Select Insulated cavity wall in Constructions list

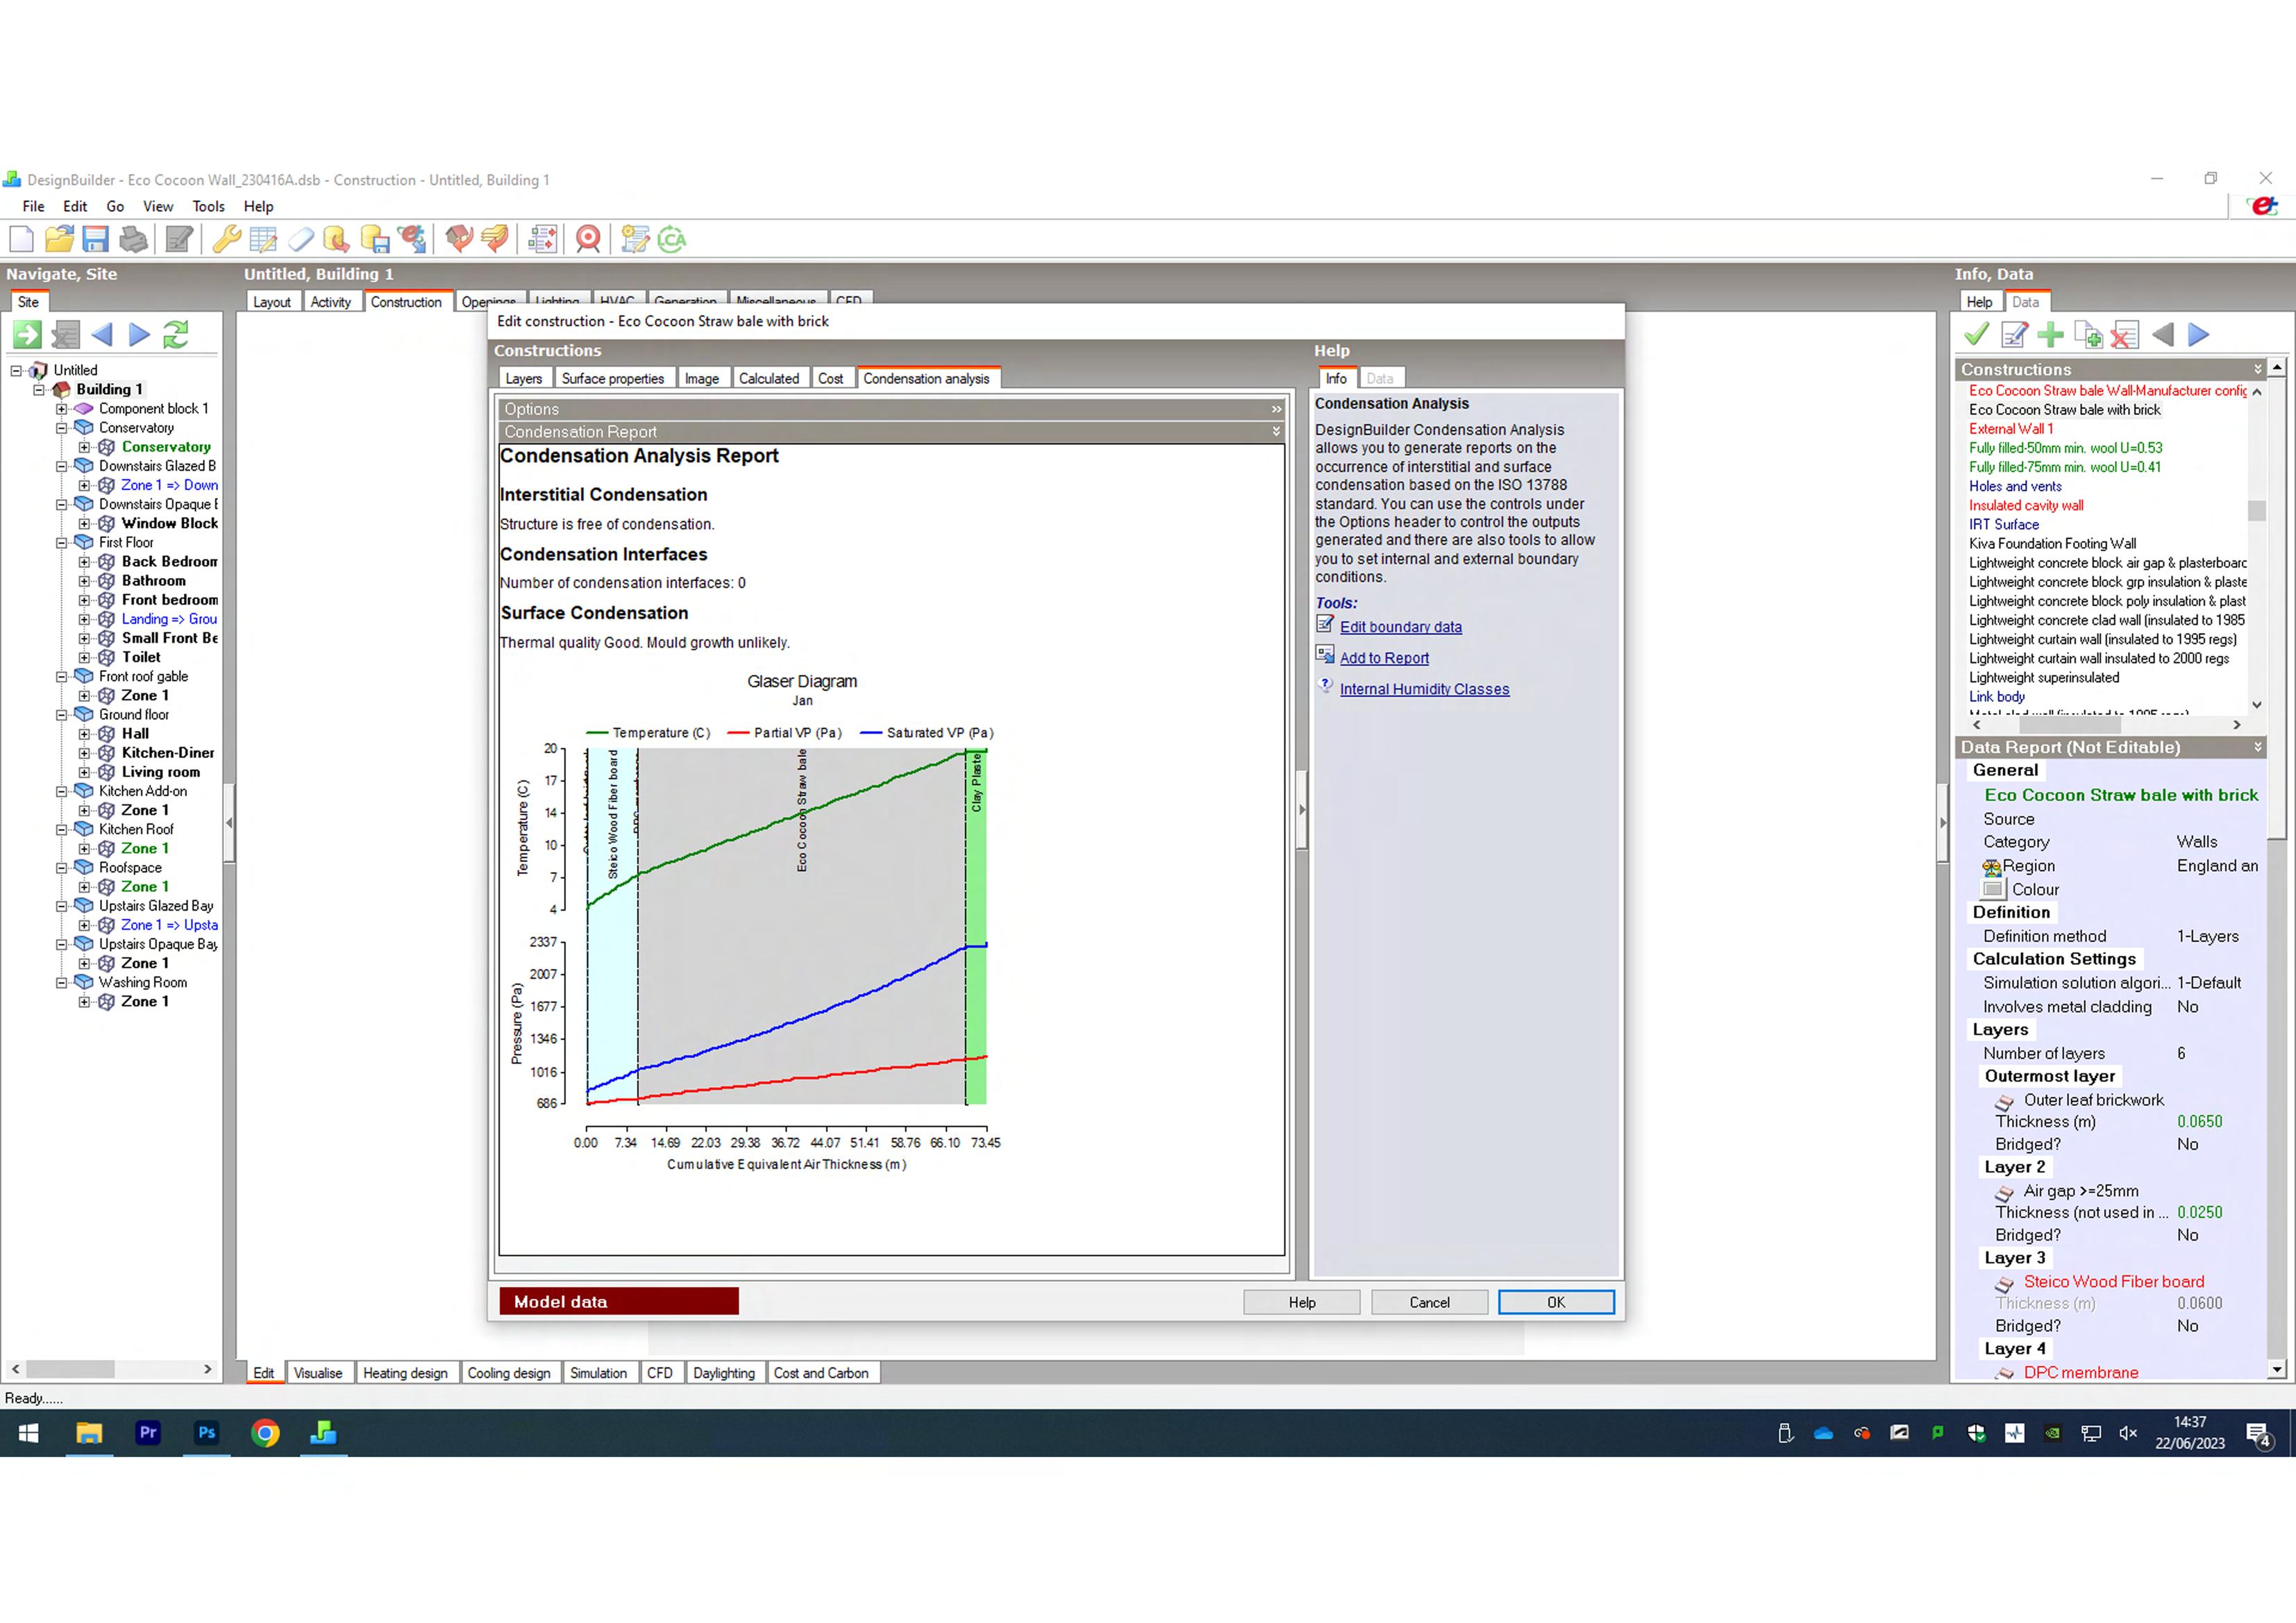point(2026,505)
